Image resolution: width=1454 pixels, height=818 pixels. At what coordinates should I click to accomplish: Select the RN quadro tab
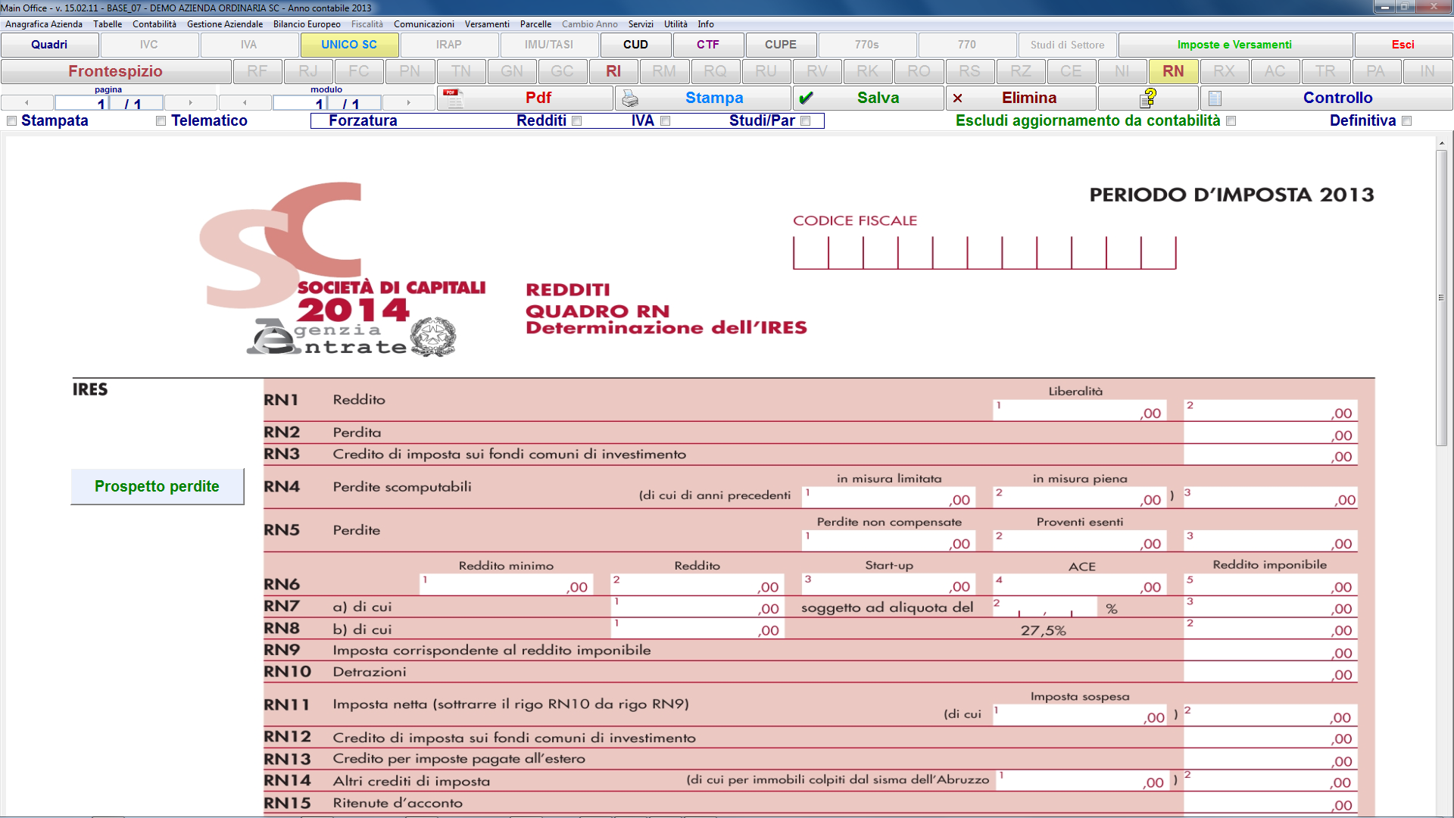[1173, 71]
